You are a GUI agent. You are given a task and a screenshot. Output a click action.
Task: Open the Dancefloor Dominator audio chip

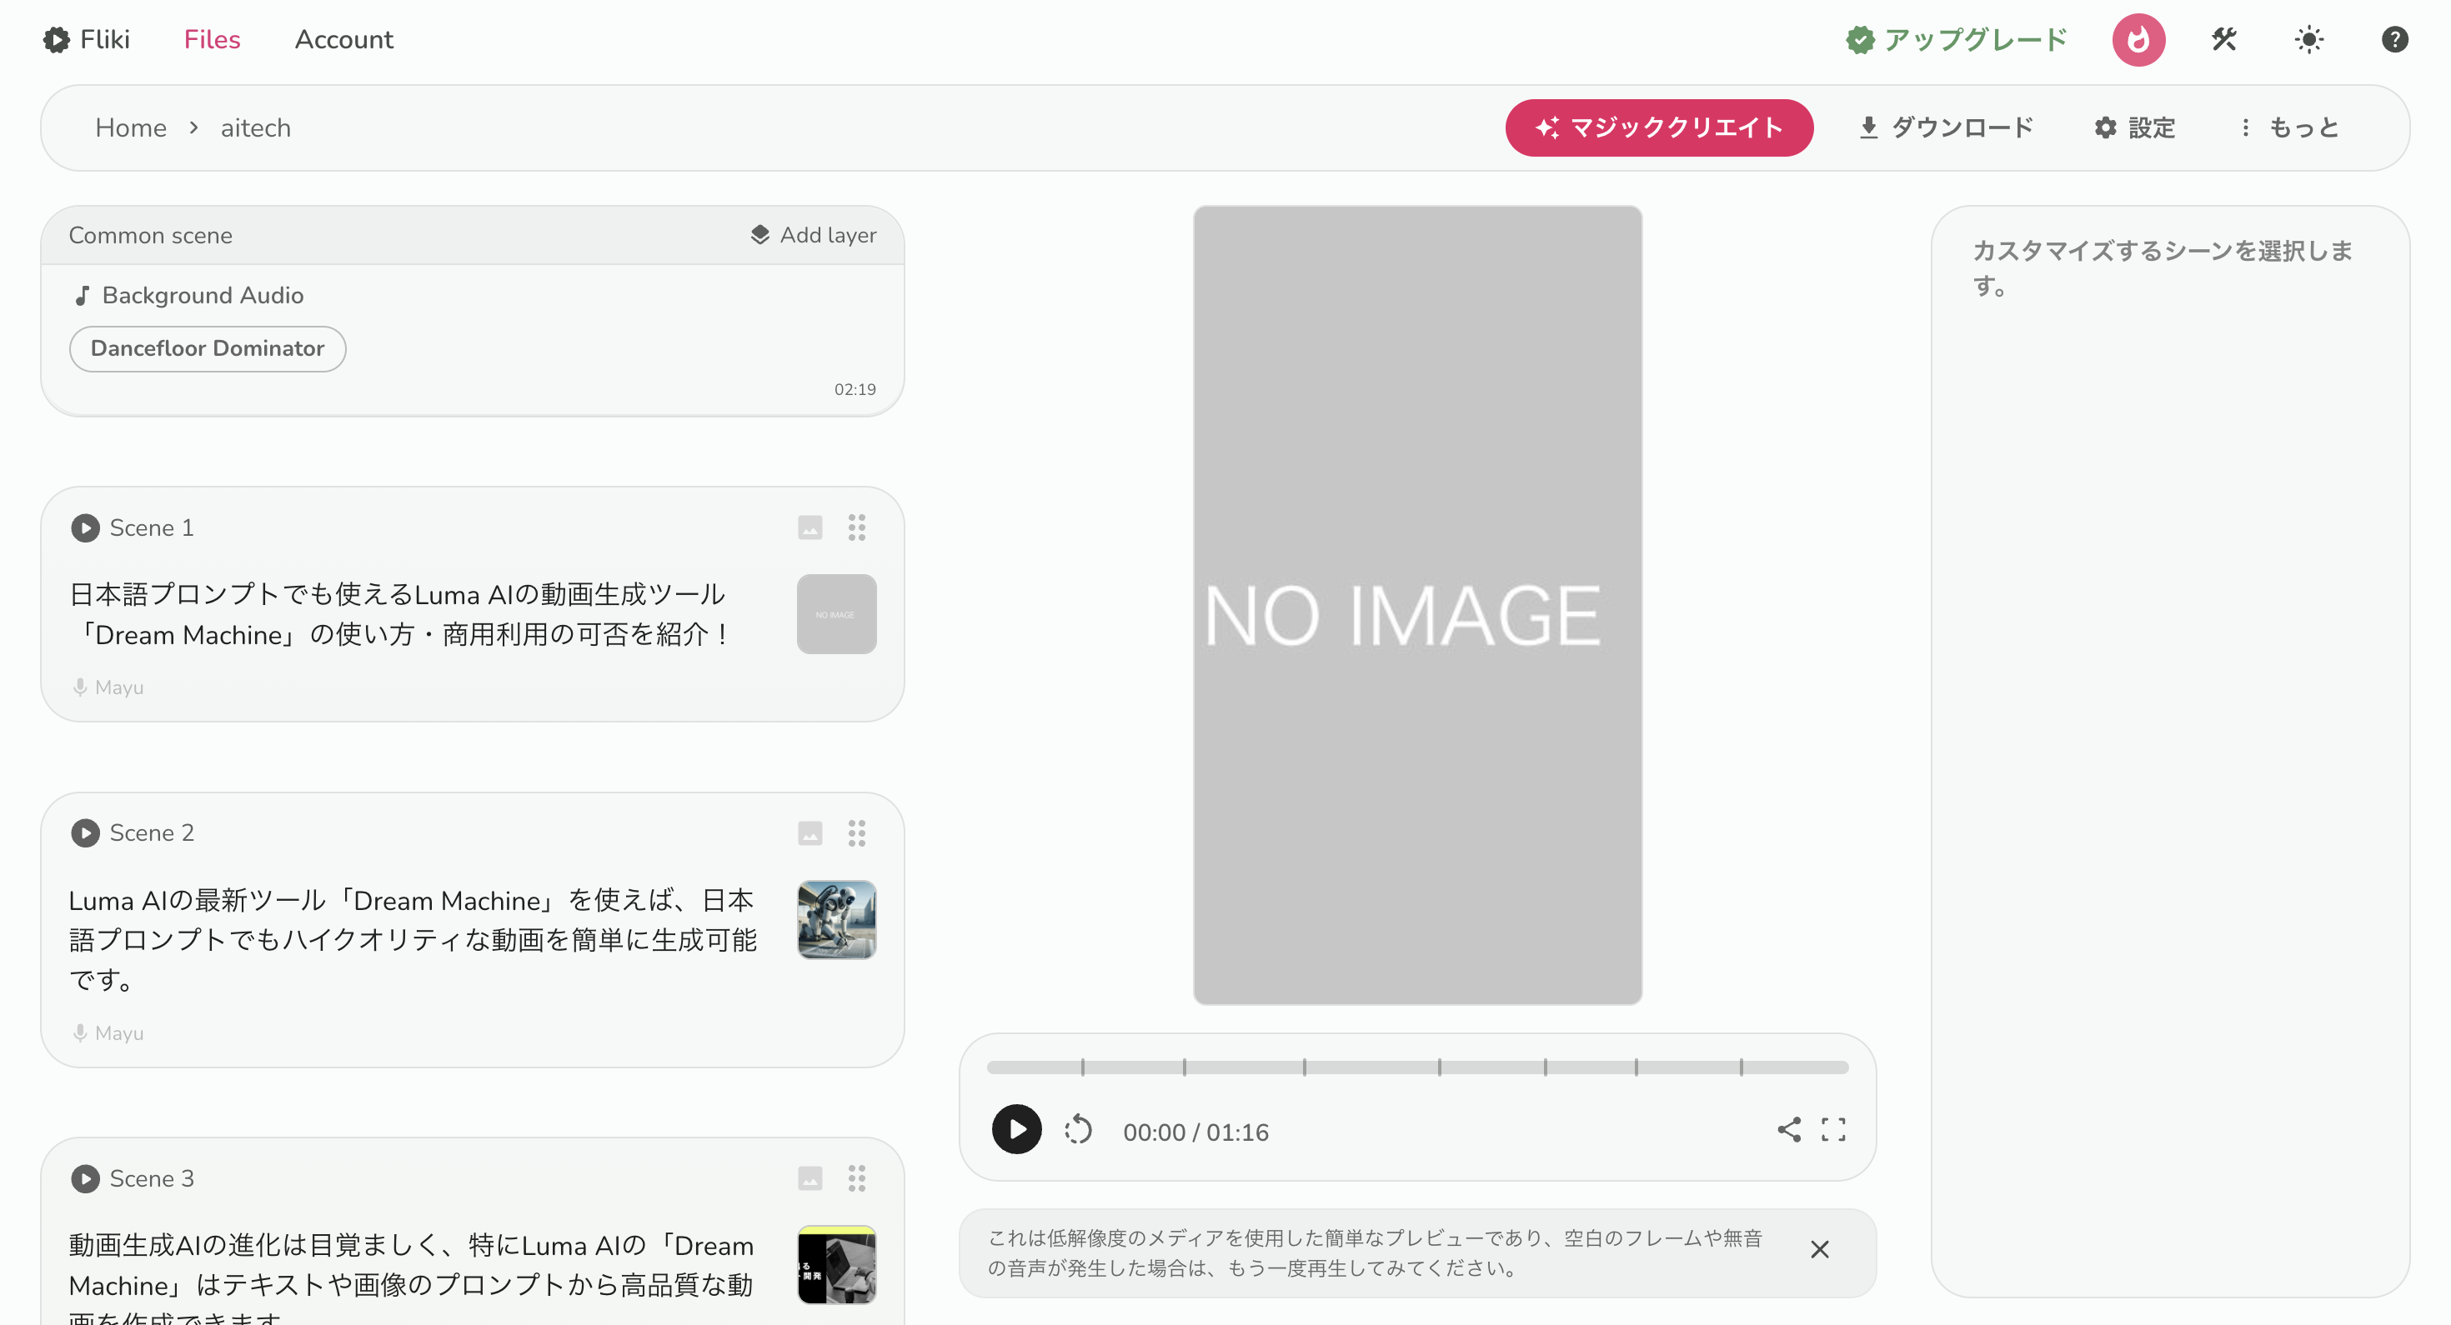coord(208,349)
